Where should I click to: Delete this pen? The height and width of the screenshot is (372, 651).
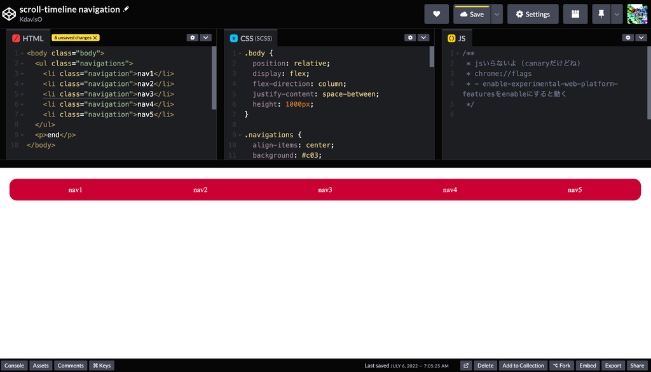coord(485,366)
